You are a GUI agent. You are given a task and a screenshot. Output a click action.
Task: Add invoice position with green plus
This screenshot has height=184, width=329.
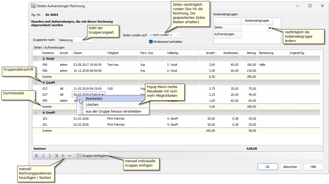pyautogui.click(x=63, y=156)
